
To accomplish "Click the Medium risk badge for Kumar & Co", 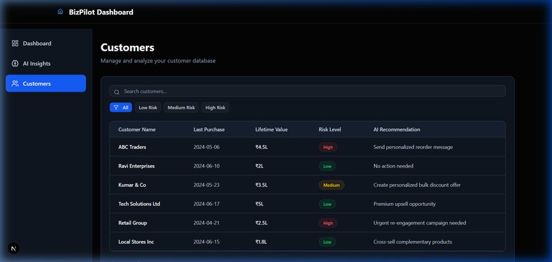I will (x=331, y=185).
